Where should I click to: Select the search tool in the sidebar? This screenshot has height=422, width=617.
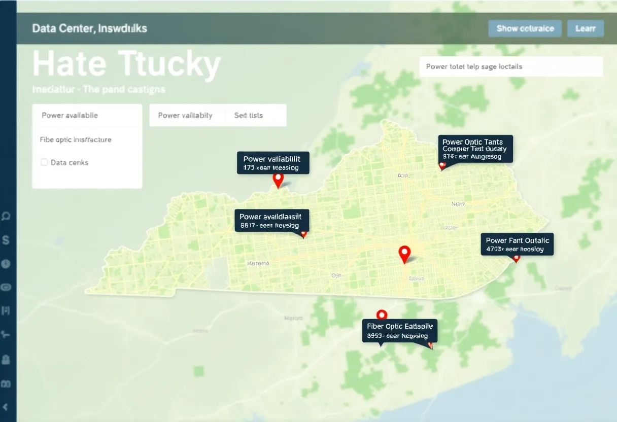(7, 215)
